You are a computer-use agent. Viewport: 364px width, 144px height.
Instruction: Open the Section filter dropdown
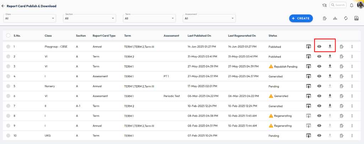coord(90,18)
